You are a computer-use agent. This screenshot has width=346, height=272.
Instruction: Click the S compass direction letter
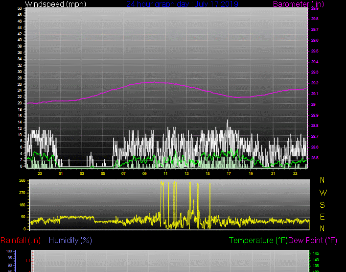point(322,205)
